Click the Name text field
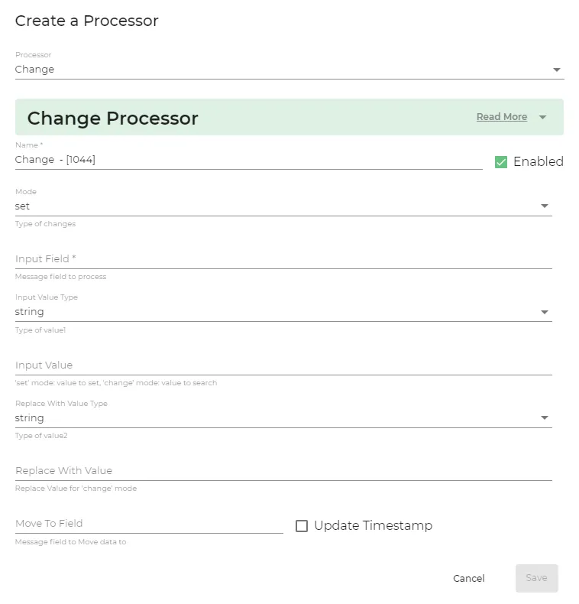The height and width of the screenshot is (604, 579). (248, 160)
